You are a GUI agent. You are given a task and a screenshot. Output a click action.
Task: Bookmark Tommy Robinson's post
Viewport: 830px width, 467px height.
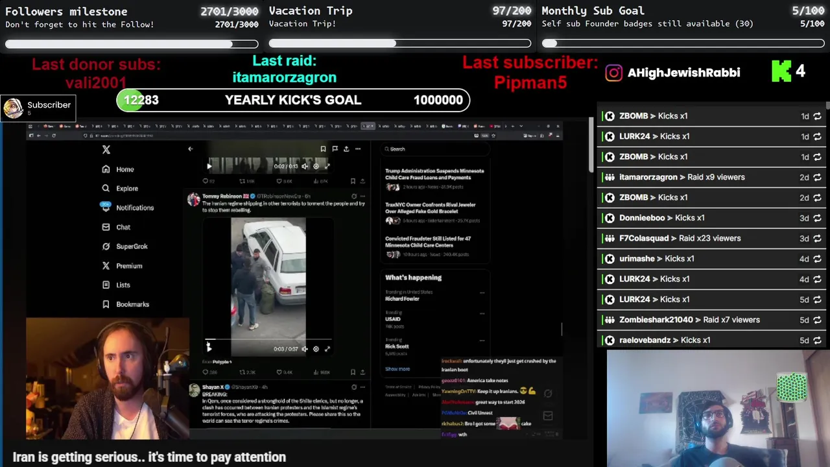[x=353, y=372]
